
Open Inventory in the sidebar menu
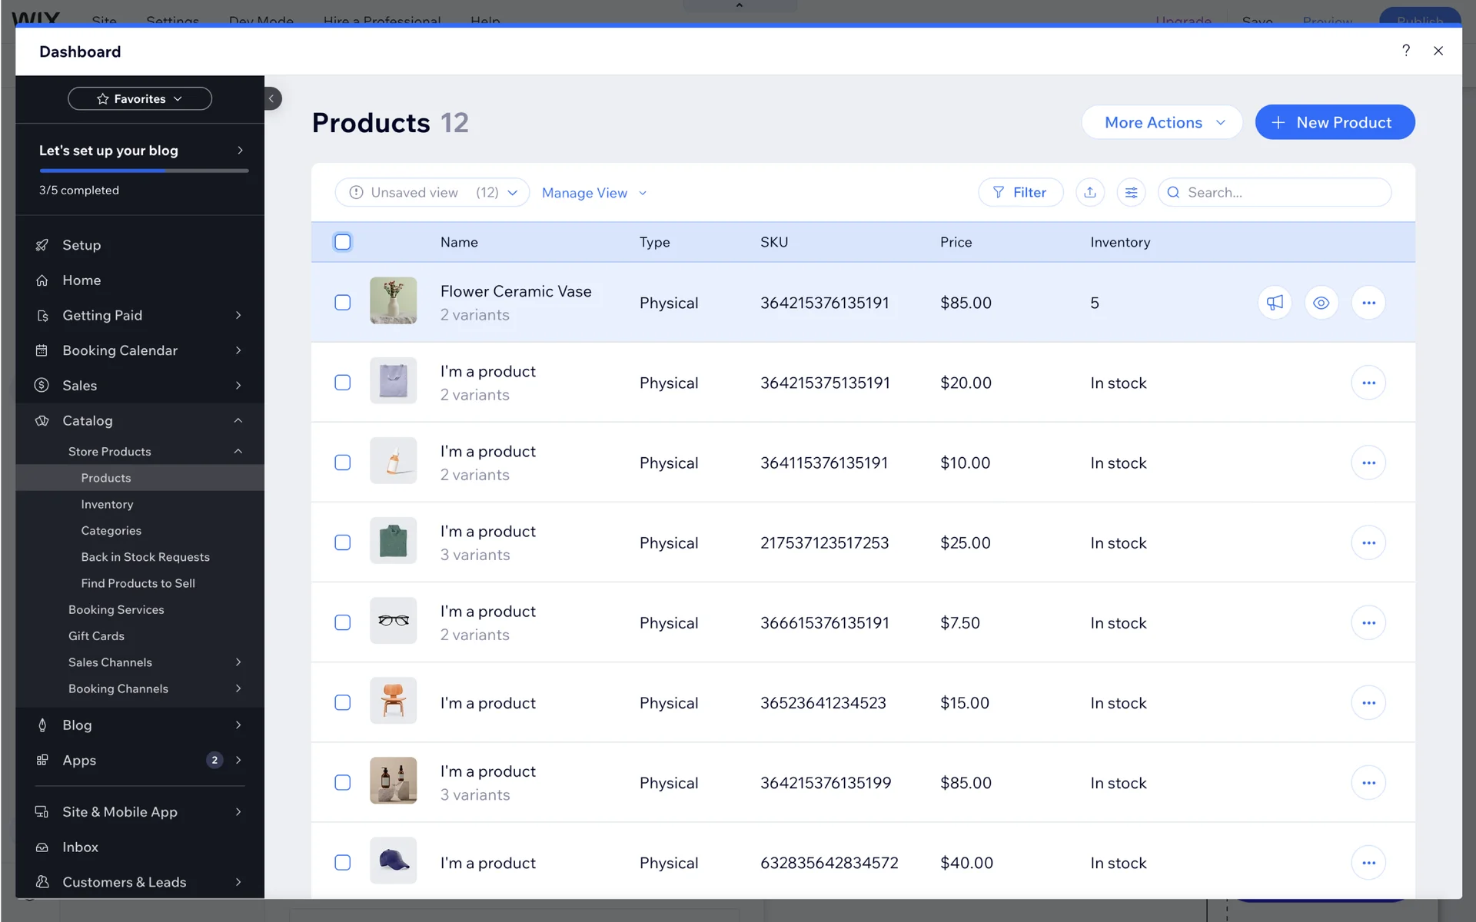point(107,504)
